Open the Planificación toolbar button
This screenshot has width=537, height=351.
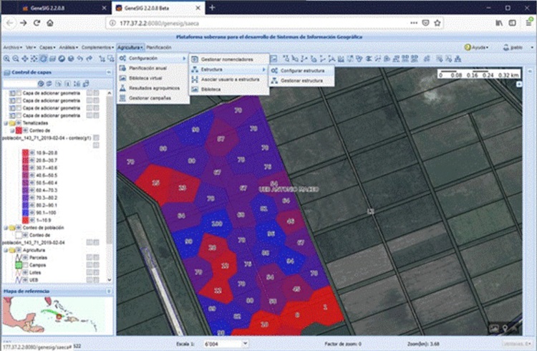click(x=159, y=47)
